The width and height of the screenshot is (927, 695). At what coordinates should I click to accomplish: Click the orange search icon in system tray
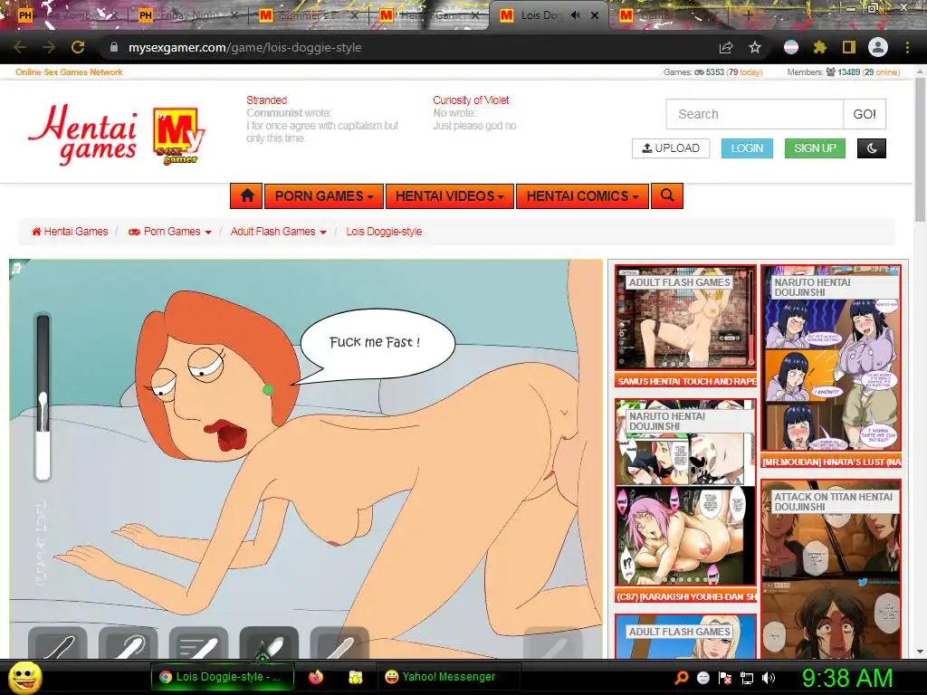681,678
